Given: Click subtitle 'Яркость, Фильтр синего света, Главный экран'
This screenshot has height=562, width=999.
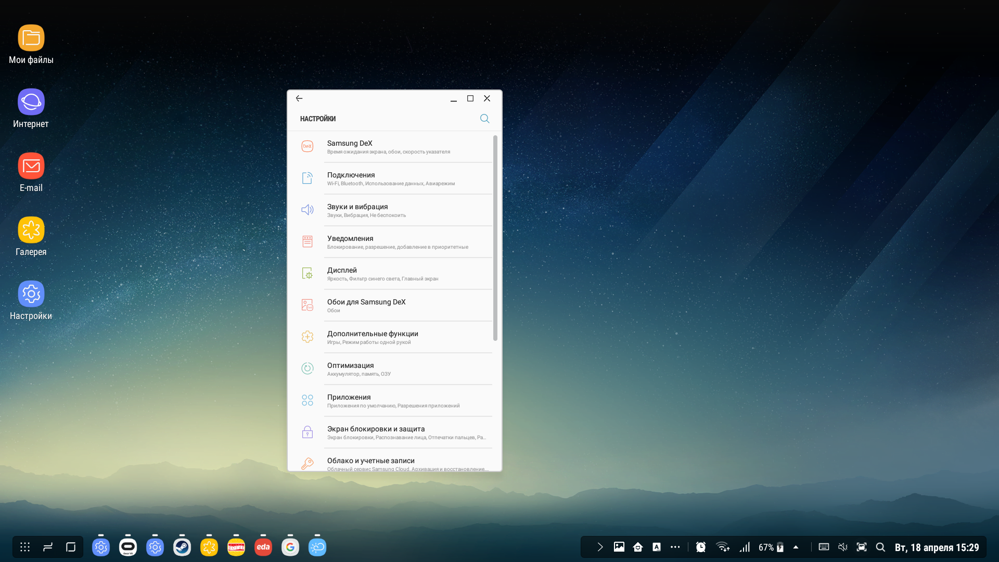Looking at the screenshot, I should point(382,279).
